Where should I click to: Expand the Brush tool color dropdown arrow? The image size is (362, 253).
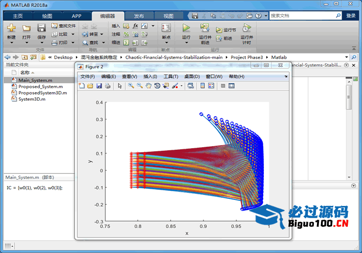point(181,86)
